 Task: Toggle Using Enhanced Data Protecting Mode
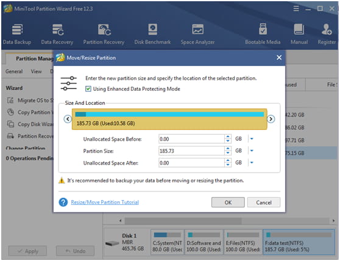pyautogui.click(x=88, y=89)
